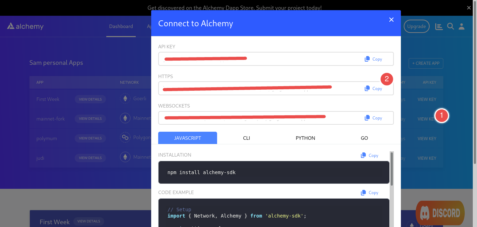477x227 pixels.
Task: Open the user profile icon
Action: point(462,26)
